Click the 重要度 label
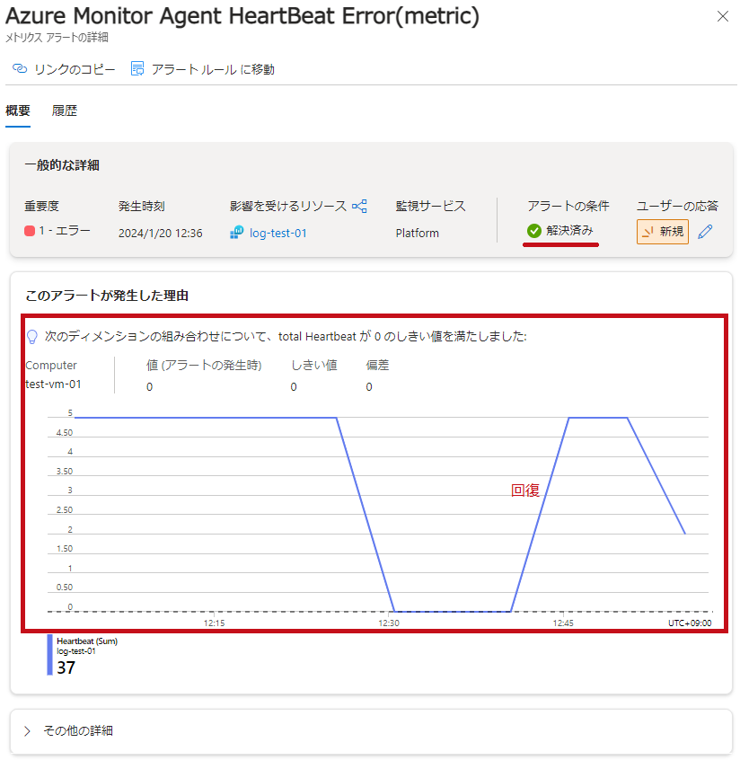Image resolution: width=740 pixels, height=760 pixels. (41, 206)
